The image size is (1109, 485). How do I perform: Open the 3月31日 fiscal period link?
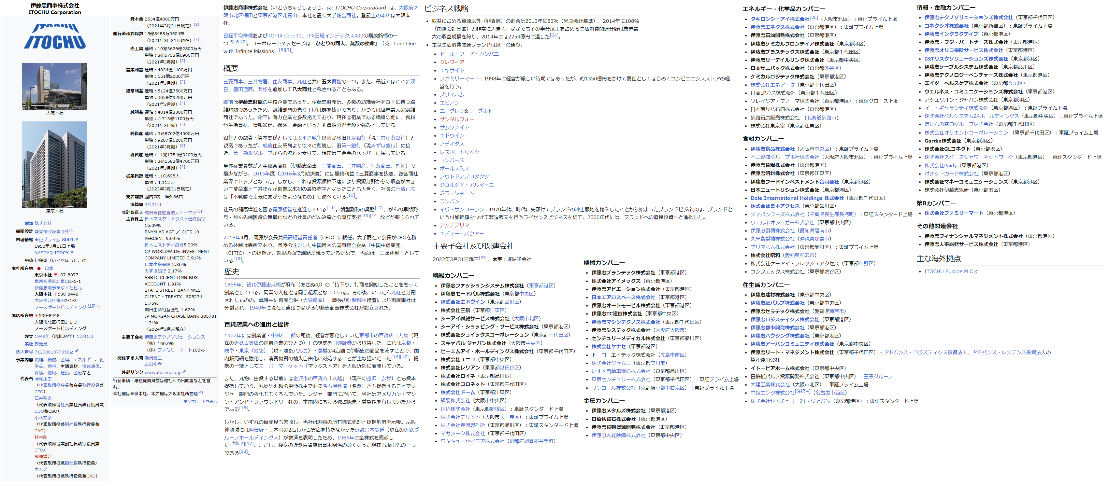[x=153, y=205]
